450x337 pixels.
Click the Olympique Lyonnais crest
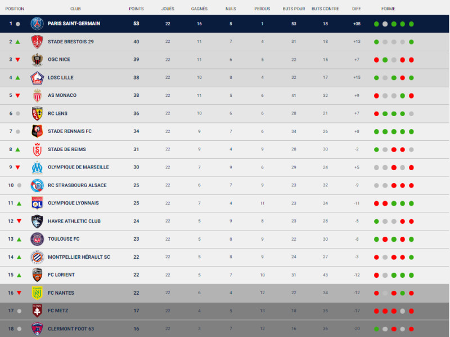(x=37, y=203)
